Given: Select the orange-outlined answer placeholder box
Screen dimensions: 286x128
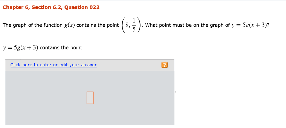Looking at the screenshot, I should (x=90, y=97).
